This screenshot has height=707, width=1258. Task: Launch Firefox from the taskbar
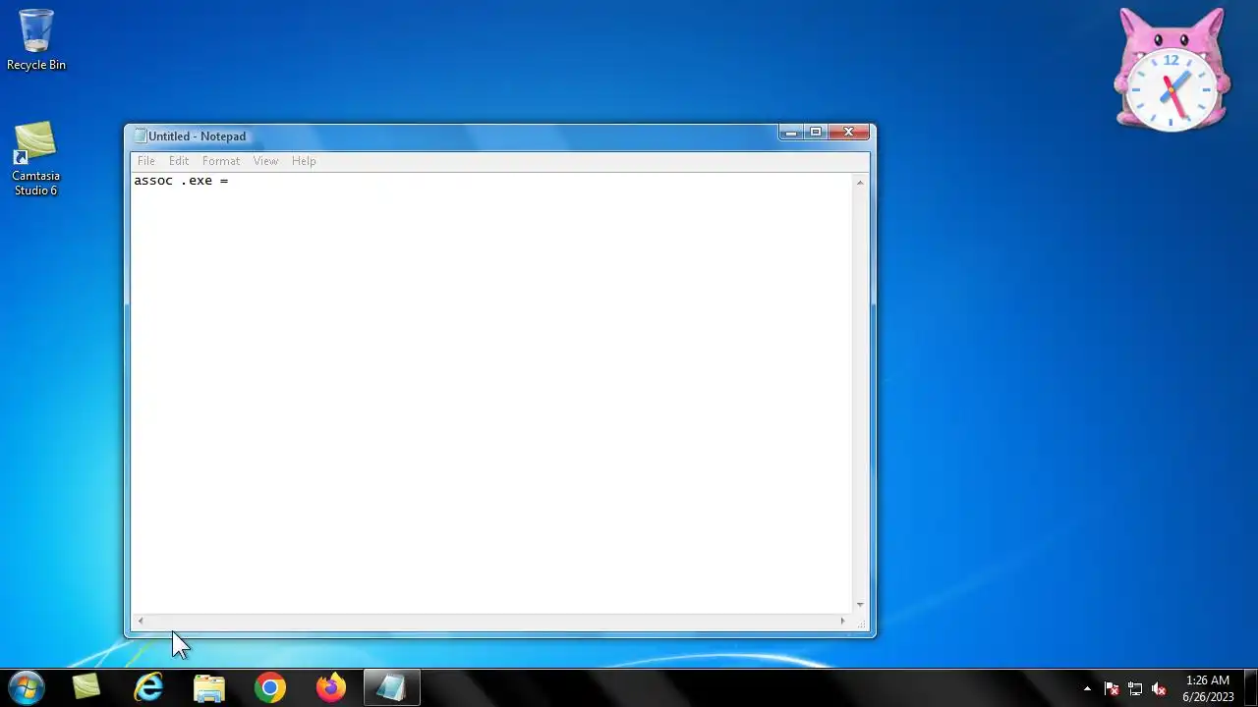pos(331,687)
